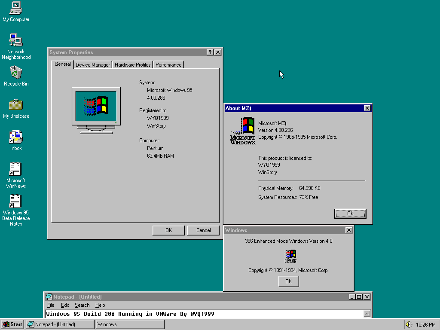Open the Recycle Bin icon
This screenshot has height=330, width=440.
click(x=16, y=73)
